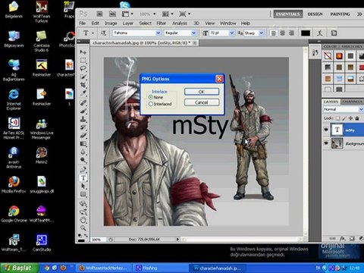Image resolution: width=364 pixels, height=273 pixels.
Task: Open the Layer menu
Action: [x=128, y=24]
